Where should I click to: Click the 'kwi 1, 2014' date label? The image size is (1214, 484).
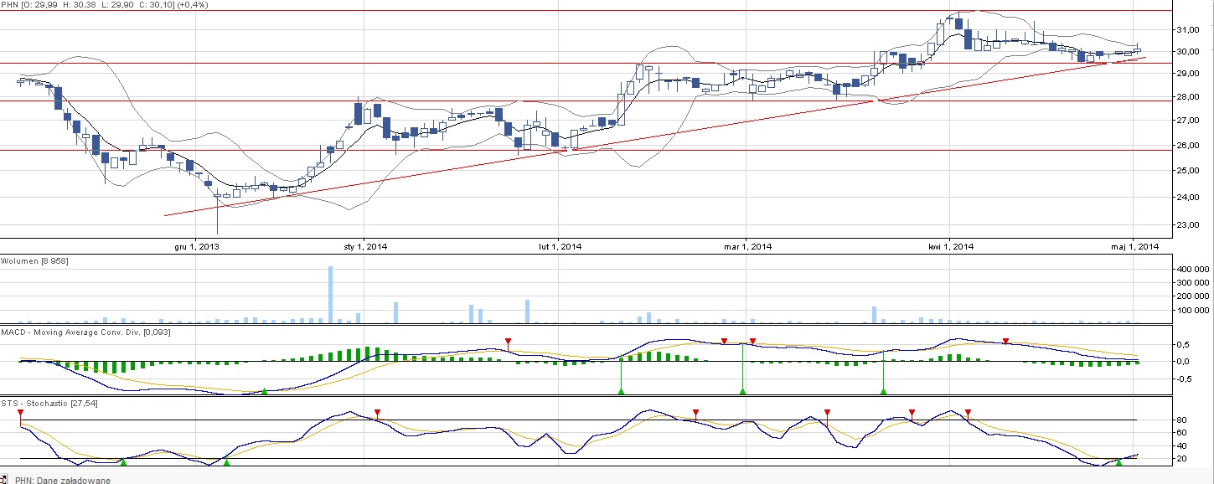951,246
